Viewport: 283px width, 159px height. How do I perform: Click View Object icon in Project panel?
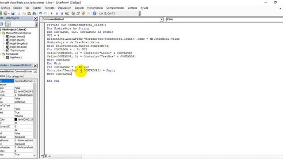pyautogui.click(x=2, y=24)
